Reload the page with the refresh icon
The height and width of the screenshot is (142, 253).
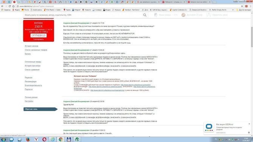click(10, 6)
